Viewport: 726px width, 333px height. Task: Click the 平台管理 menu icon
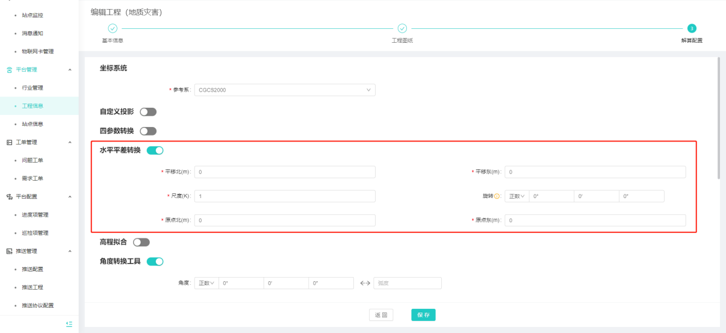click(x=9, y=70)
